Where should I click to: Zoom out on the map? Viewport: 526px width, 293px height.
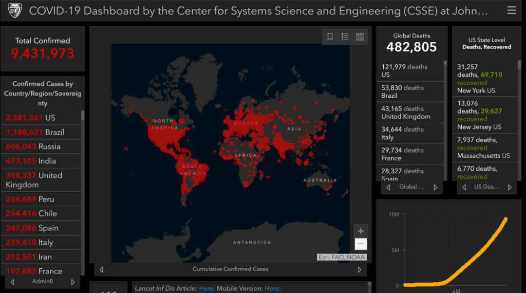pyautogui.click(x=360, y=244)
